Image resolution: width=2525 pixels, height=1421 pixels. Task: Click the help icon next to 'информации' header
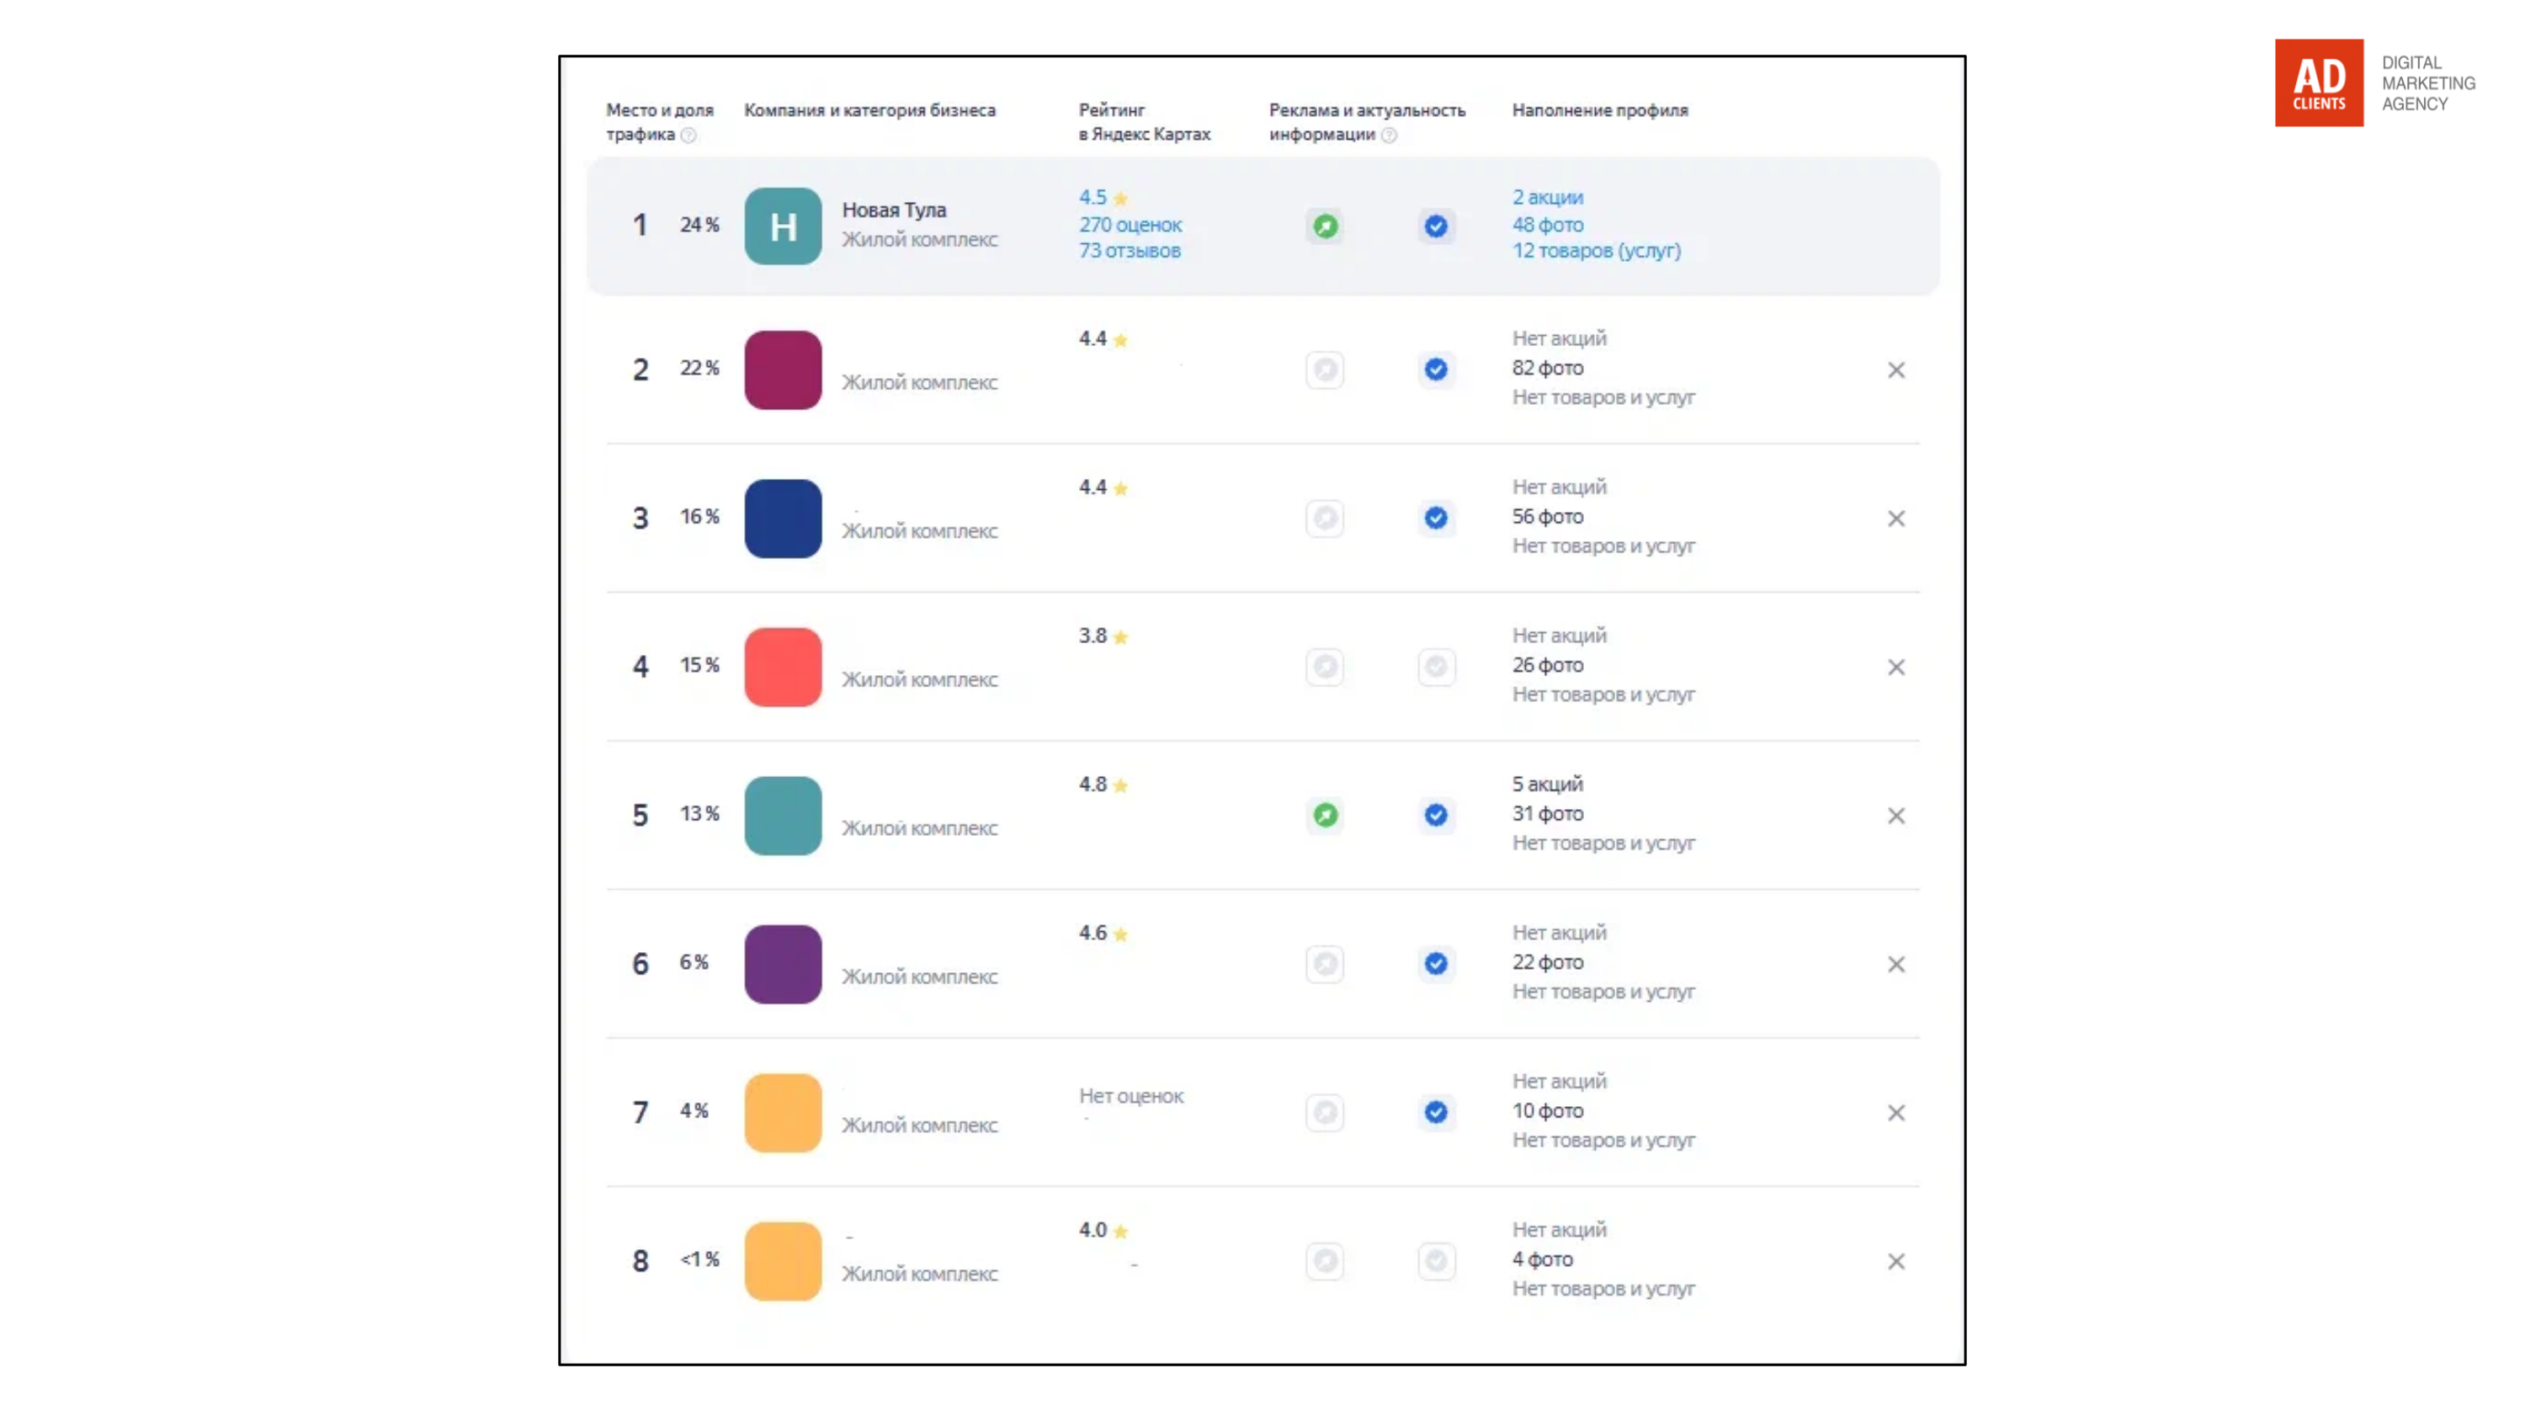tap(1389, 136)
